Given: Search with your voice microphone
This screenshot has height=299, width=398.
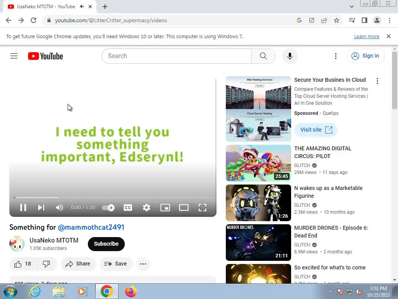Looking at the screenshot, I should coord(290,56).
